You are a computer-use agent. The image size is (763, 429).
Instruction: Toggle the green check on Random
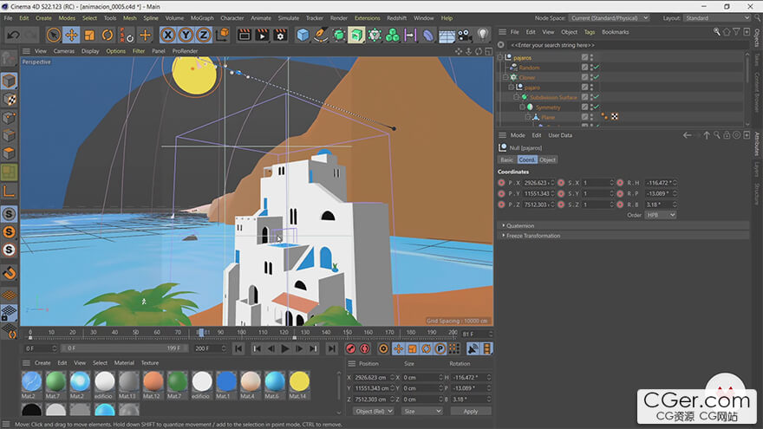pyautogui.click(x=596, y=68)
